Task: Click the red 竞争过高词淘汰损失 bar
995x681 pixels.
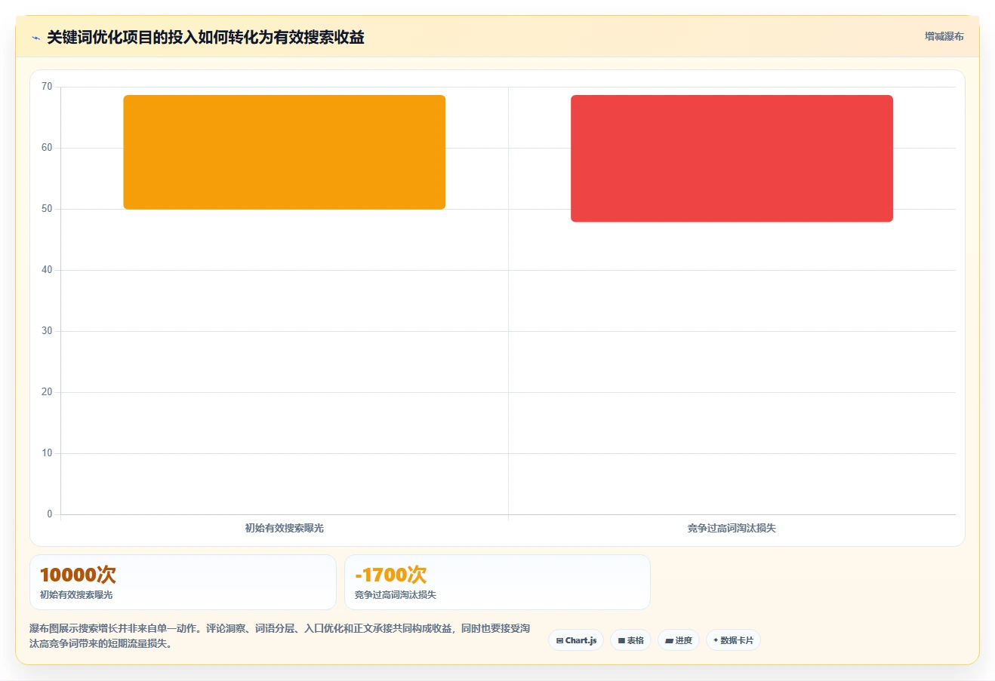Action: coord(732,158)
